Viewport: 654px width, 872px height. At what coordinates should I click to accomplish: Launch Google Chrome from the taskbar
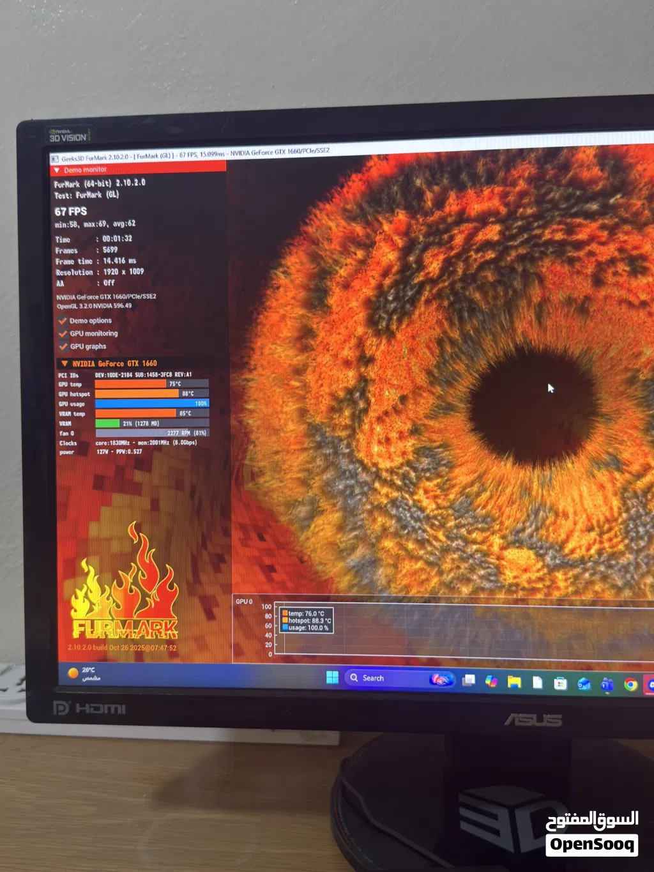point(630,685)
